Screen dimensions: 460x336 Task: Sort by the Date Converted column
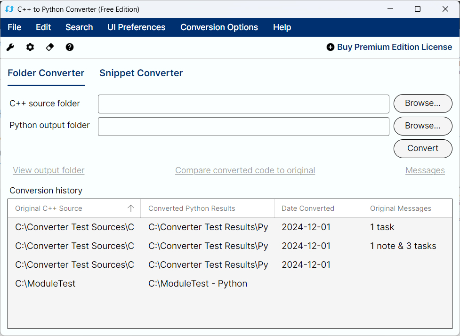(x=308, y=208)
